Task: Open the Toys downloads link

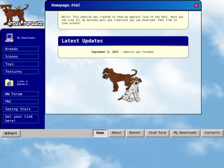Action: [21, 64]
